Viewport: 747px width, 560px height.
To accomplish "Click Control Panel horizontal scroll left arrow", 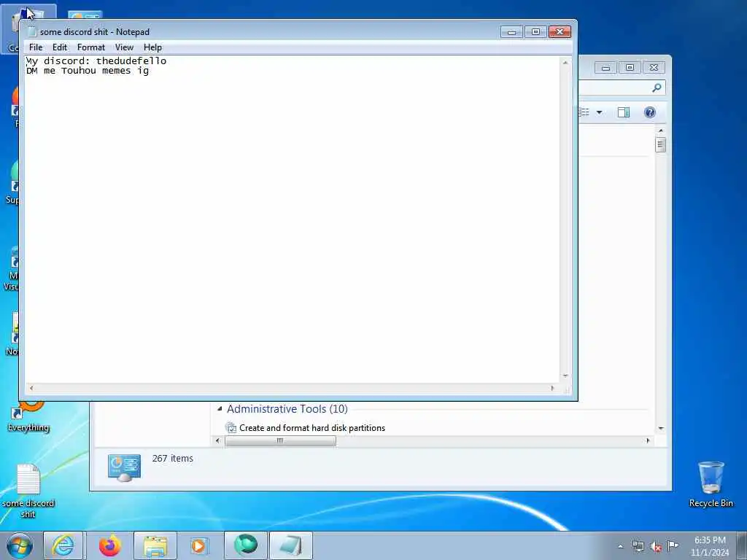I will 217,441.
